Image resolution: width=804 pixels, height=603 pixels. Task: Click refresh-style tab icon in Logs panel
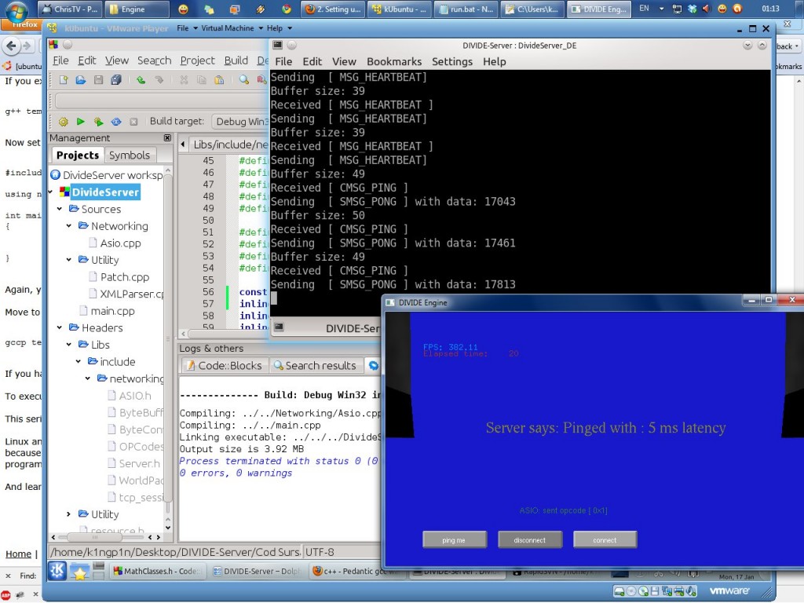click(x=374, y=366)
